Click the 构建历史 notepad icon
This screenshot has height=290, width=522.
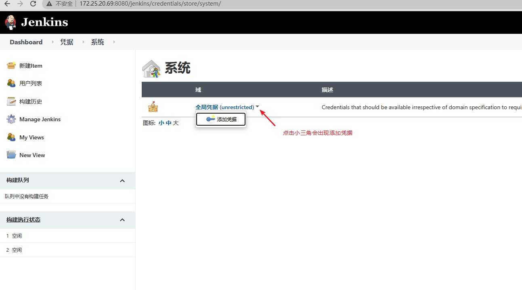click(x=11, y=101)
